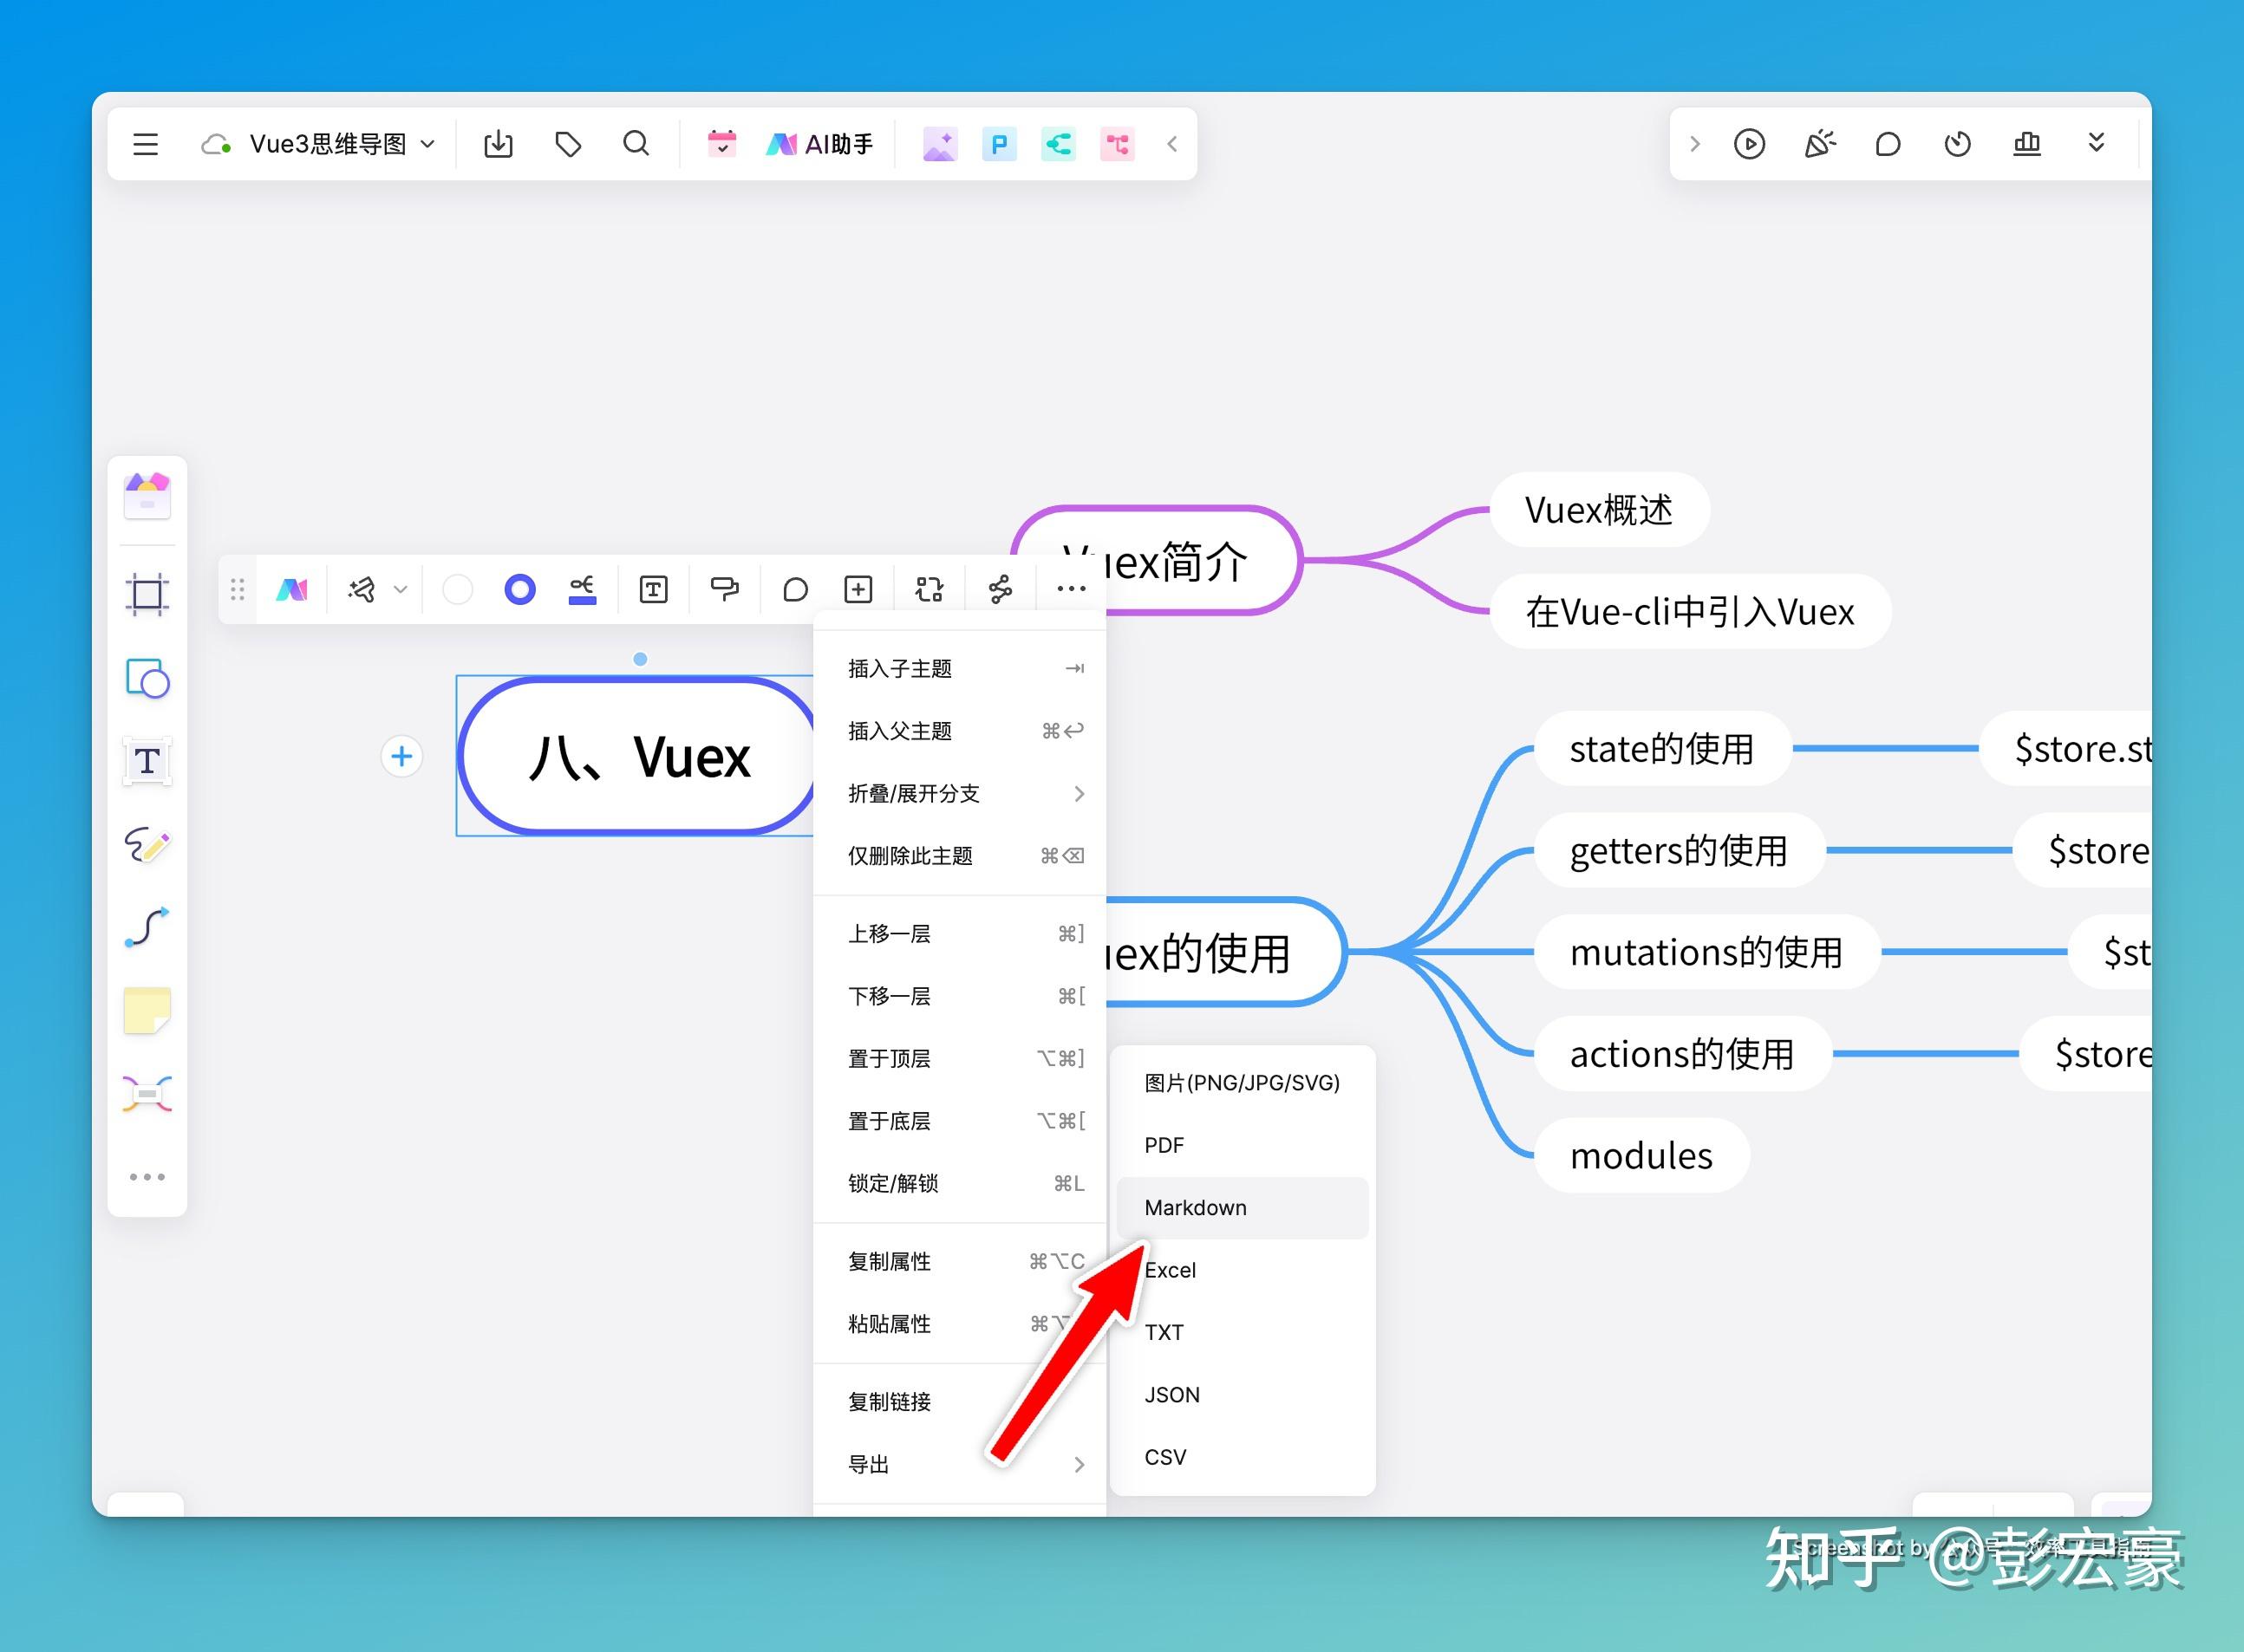Select the text tool in left sidebar
Viewport: 2244px width, 1652px height.
pyautogui.click(x=147, y=762)
